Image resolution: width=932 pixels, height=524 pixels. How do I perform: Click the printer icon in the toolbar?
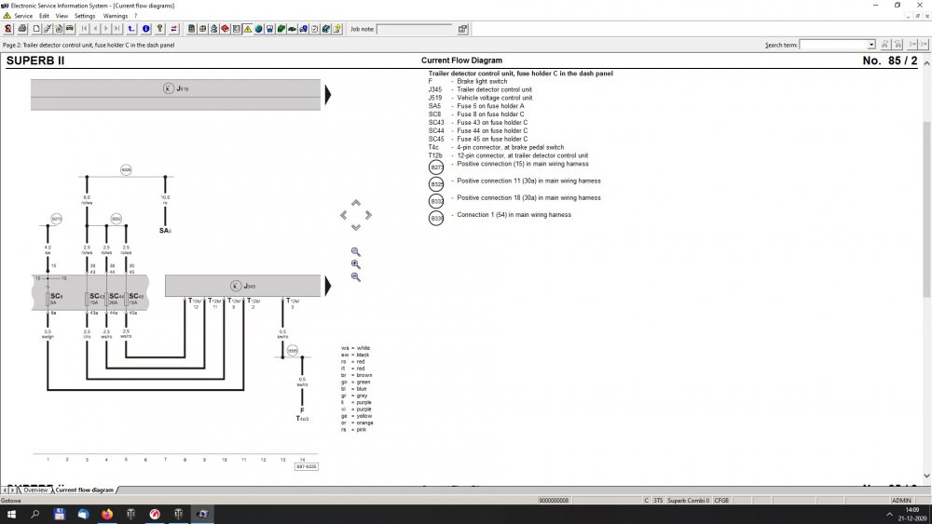22,29
